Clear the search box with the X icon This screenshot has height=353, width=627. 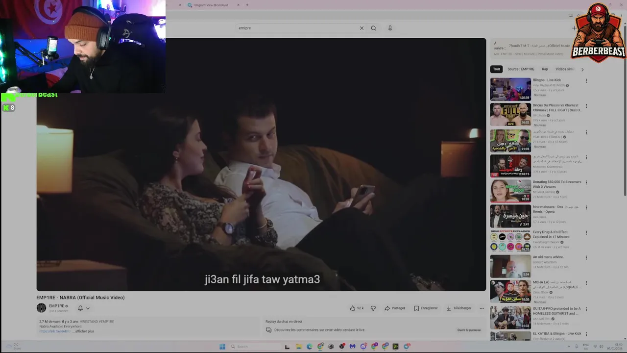tap(362, 28)
